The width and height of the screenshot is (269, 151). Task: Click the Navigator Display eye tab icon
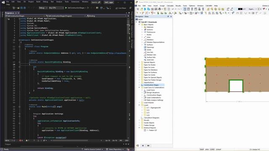click(x=143, y=146)
